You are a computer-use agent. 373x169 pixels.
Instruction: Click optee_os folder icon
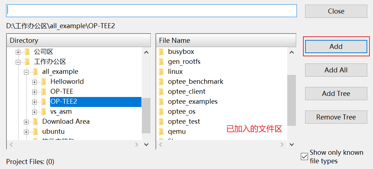(x=161, y=112)
